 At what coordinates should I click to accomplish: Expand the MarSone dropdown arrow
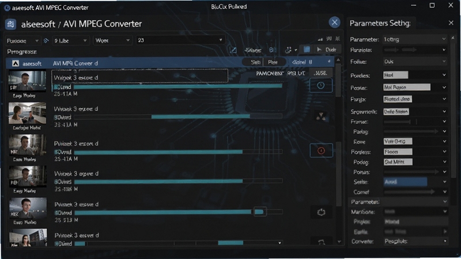[444, 211]
